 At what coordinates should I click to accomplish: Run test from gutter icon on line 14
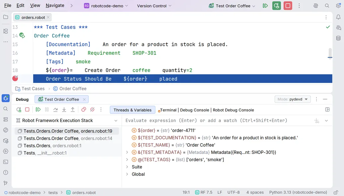click(x=22, y=35)
